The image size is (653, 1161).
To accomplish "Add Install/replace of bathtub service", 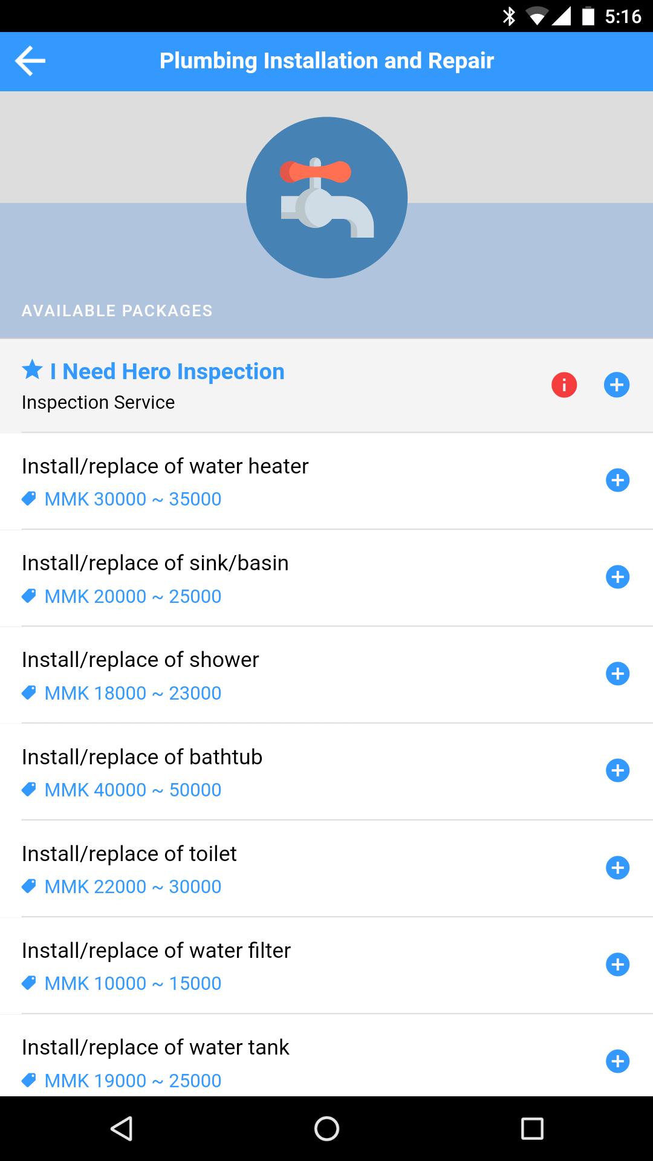I will 617,771.
